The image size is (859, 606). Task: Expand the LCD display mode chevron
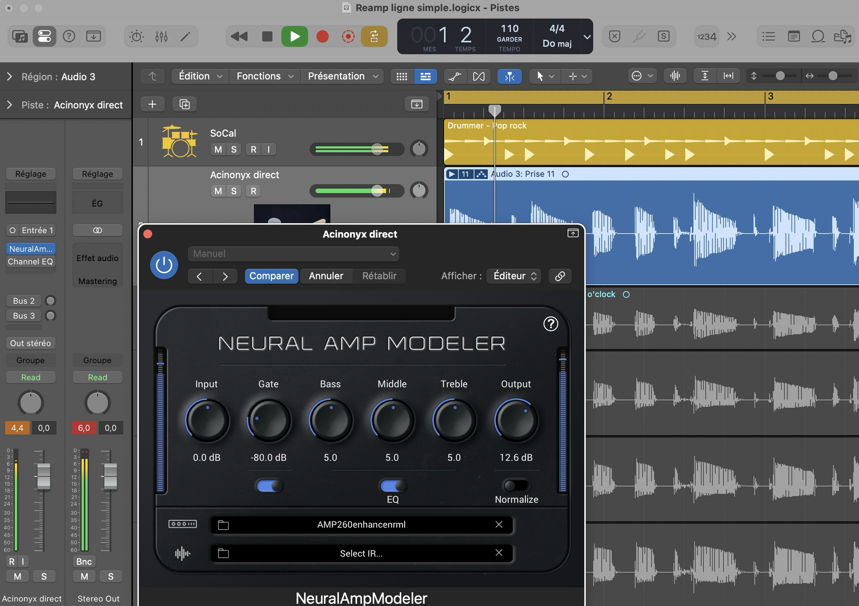(587, 37)
